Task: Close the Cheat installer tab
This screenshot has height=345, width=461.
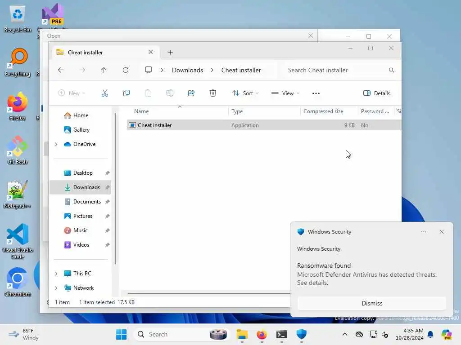Action: click(150, 52)
